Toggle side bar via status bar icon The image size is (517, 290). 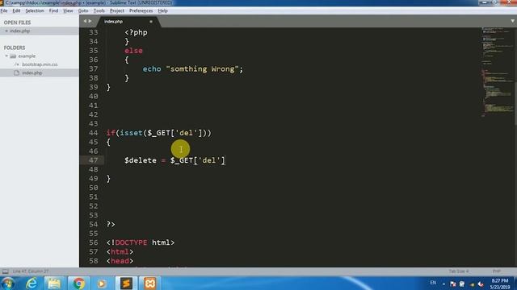[6, 271]
